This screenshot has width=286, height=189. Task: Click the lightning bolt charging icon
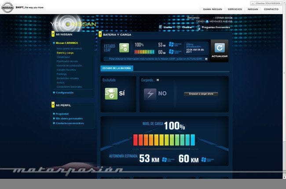pos(150,94)
